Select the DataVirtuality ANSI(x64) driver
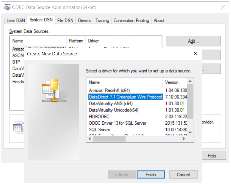Image resolution: width=231 pixels, height=184 pixels. click(111, 103)
